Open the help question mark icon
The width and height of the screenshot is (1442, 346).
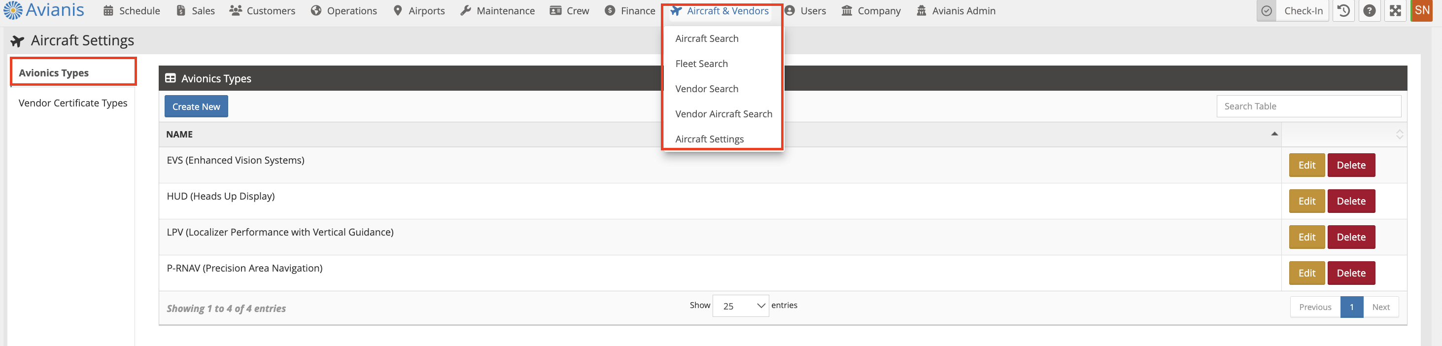(1369, 11)
